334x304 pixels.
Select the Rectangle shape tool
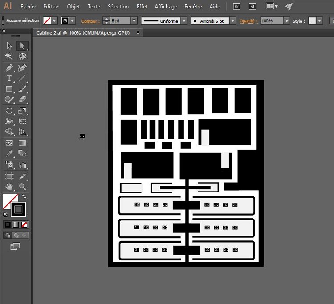[9, 89]
